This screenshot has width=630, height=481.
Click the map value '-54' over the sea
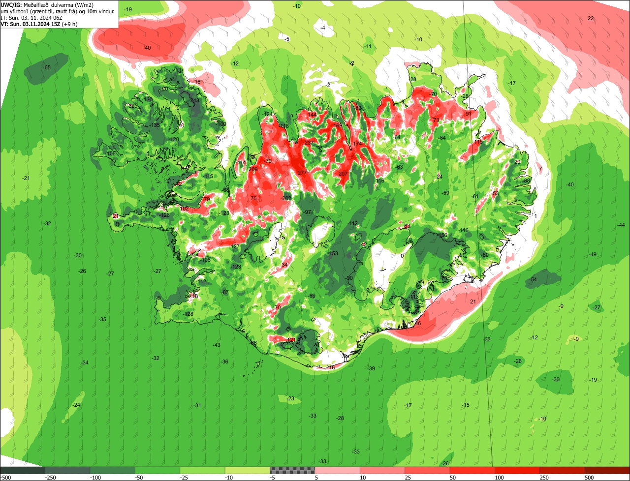point(532,279)
